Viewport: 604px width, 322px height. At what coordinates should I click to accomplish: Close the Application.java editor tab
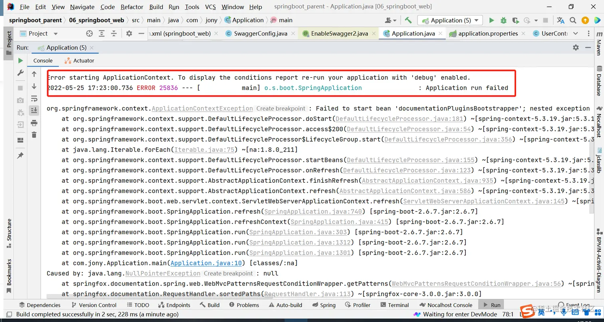click(x=440, y=34)
